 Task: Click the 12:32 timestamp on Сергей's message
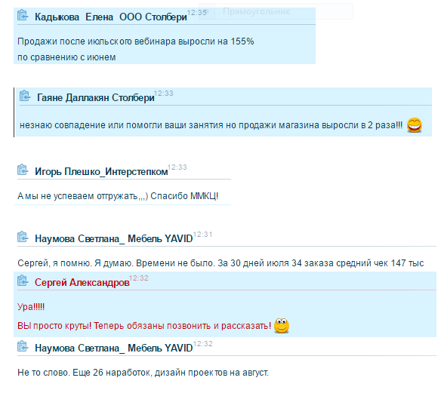139,278
